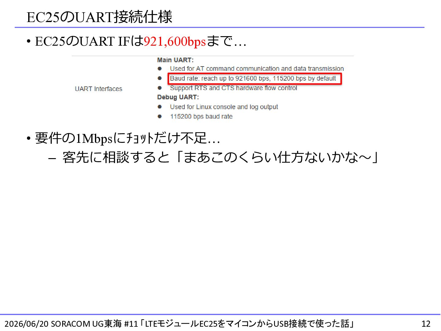Click the bullet 要件の1Mbpsにﾁｮｯﾄだけ不足

[128, 138]
